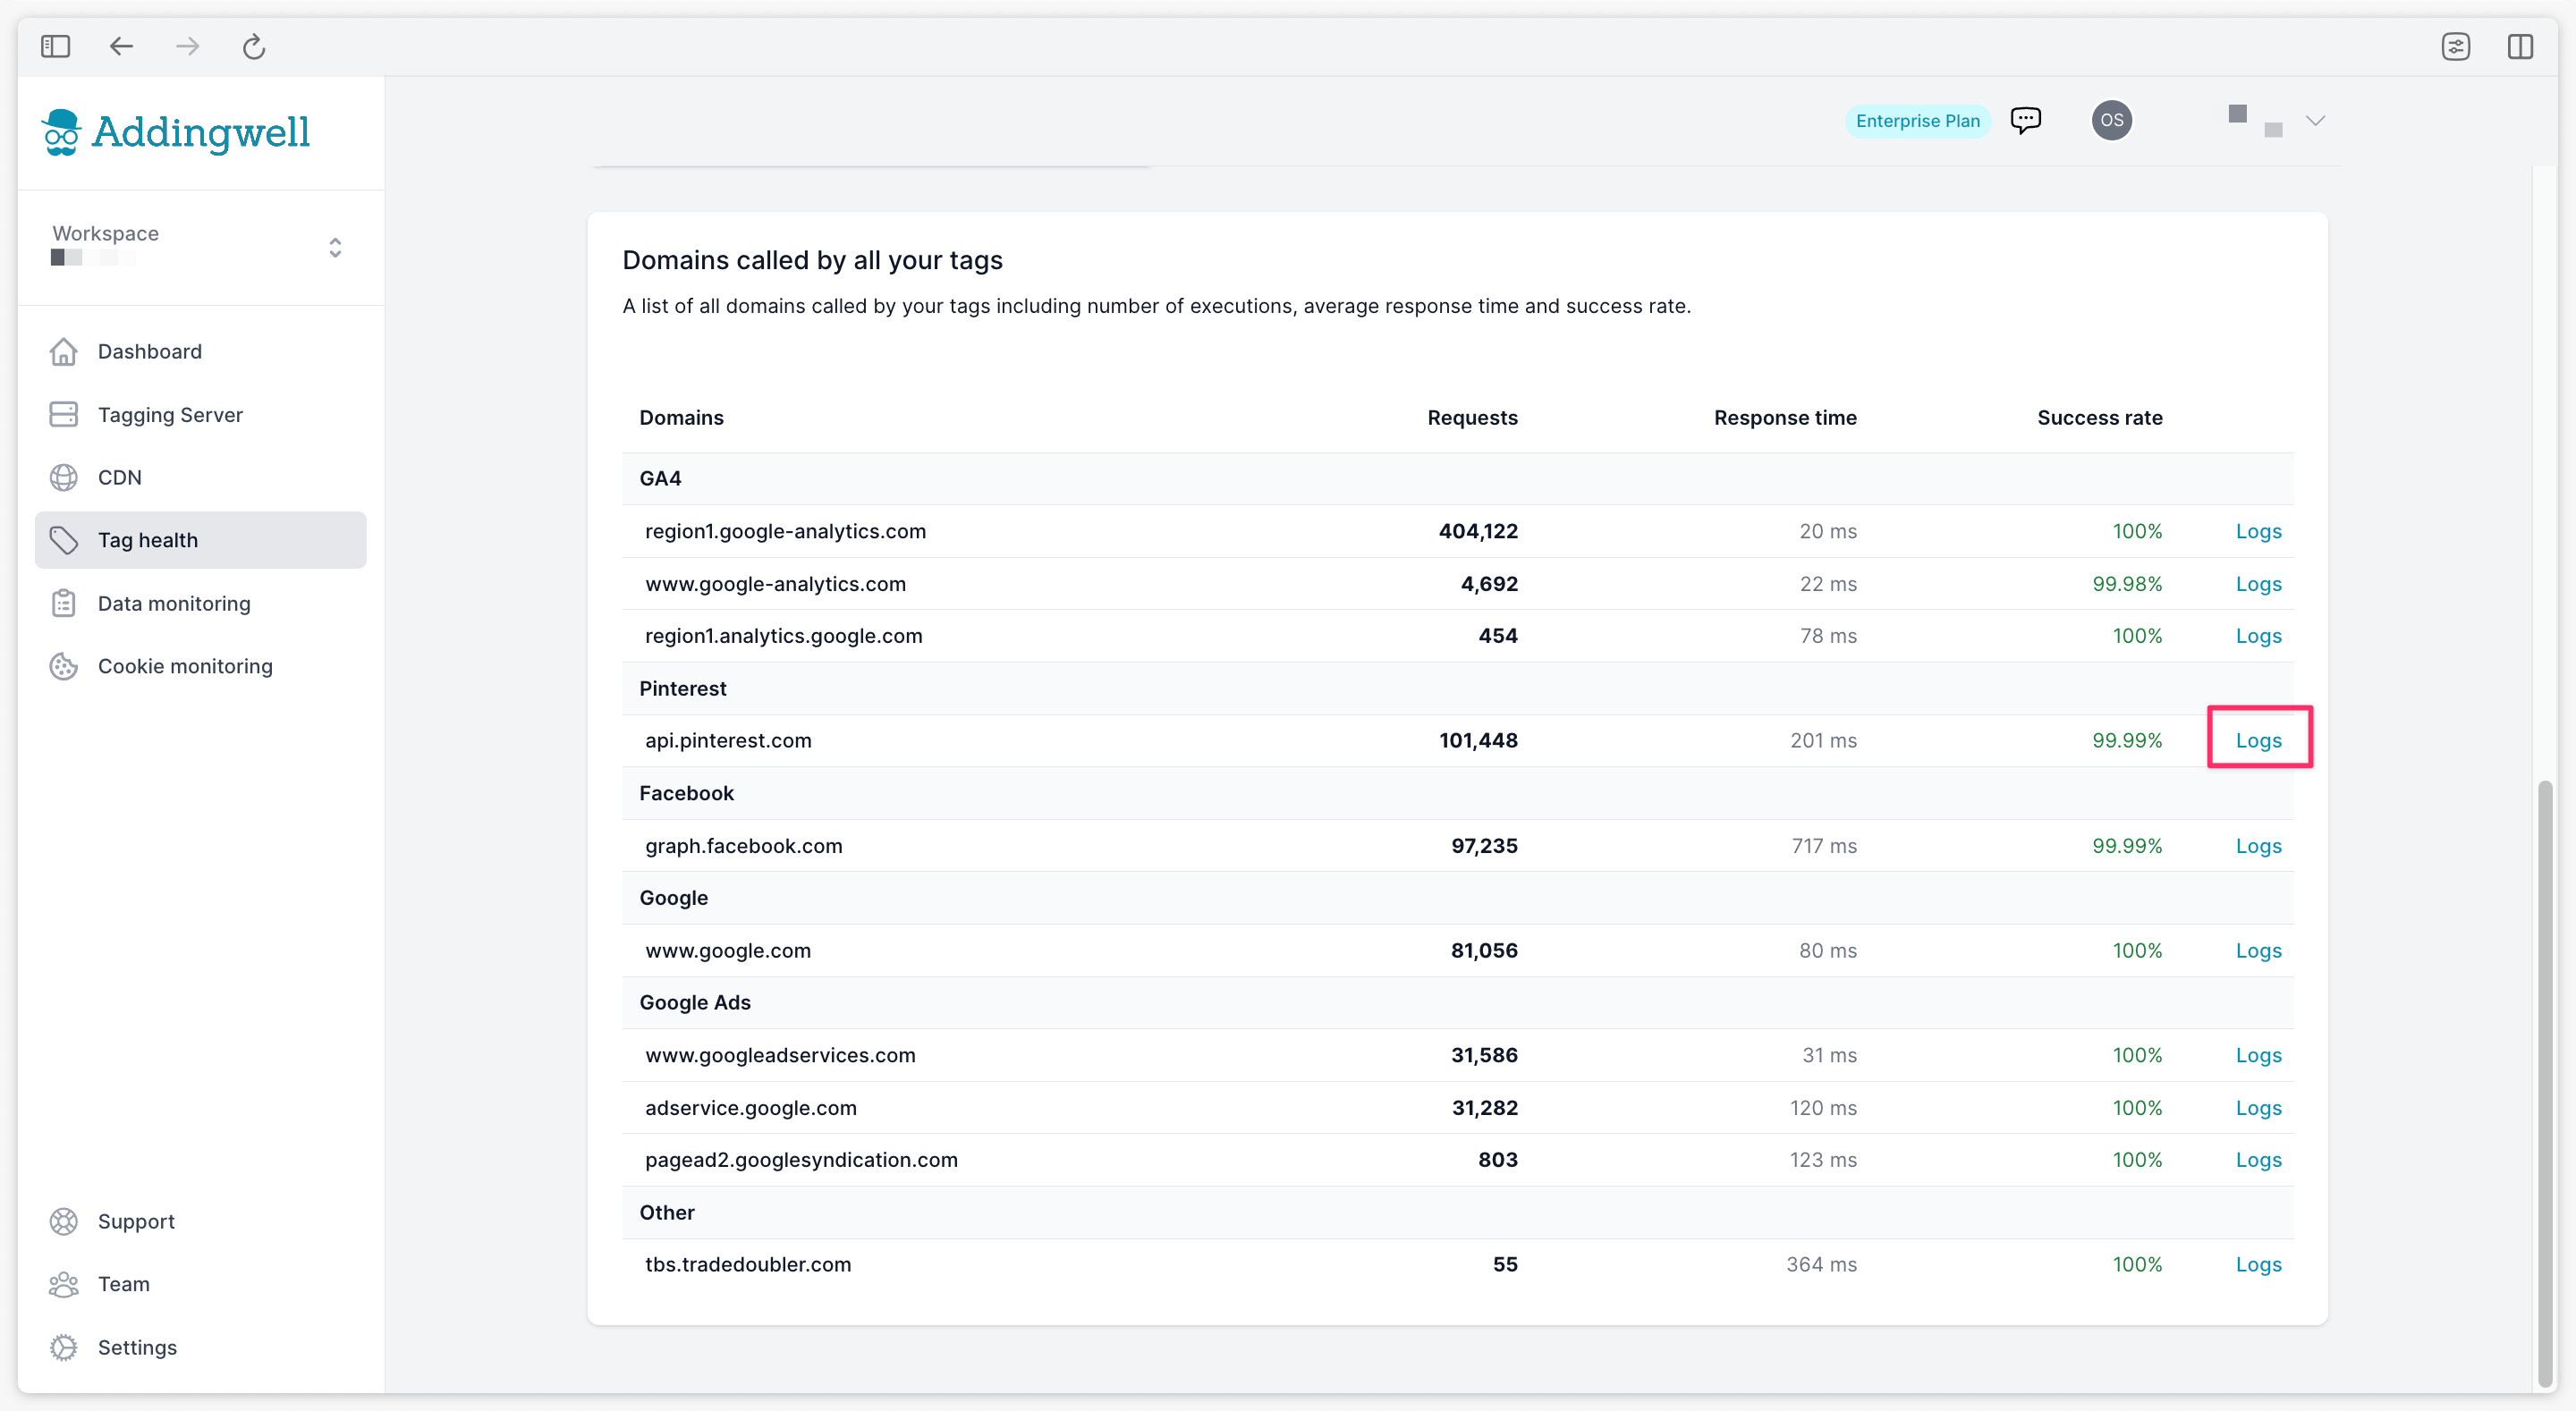Screen dimensions: 2576x1411
Task: View Logs for api.pinterest.com
Action: pos(2258,739)
